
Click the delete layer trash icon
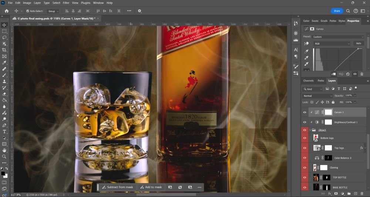(x=361, y=193)
